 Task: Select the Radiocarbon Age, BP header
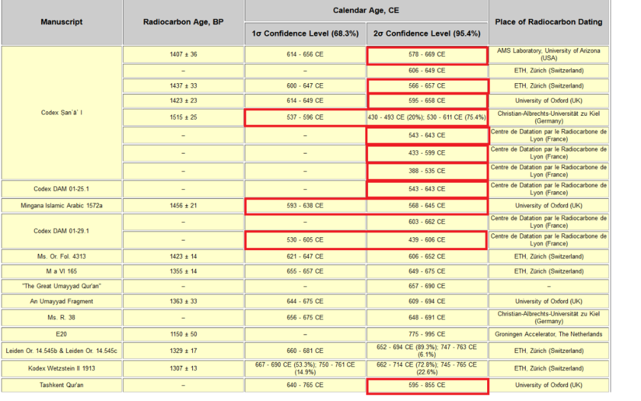coord(183,22)
